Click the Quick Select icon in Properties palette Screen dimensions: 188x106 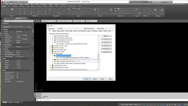30,27
